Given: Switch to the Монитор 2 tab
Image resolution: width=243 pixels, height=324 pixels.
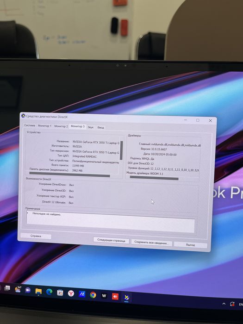Looking at the screenshot, I should 61,126.
